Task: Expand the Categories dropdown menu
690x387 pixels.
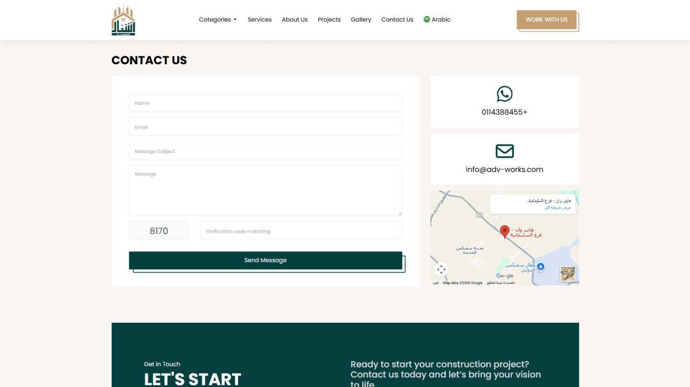Action: pos(218,20)
